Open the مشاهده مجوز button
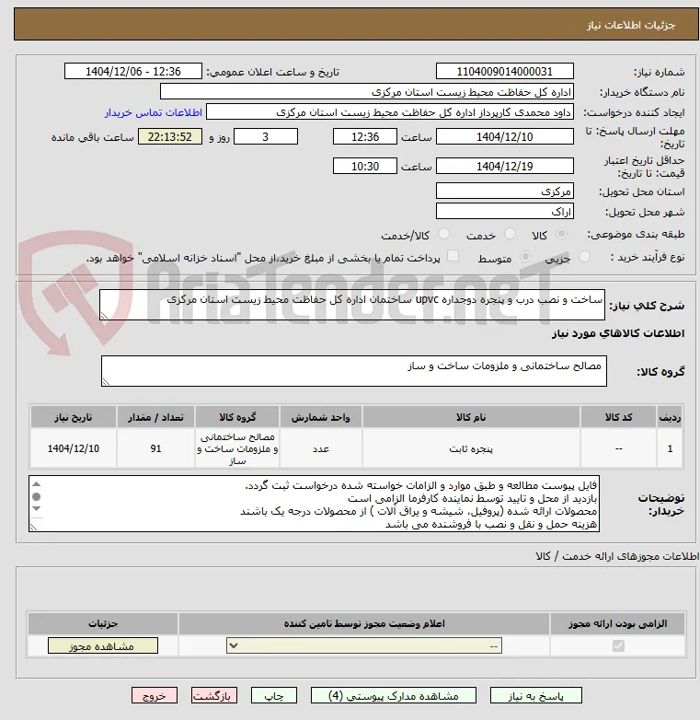The image size is (700, 720). point(103,645)
